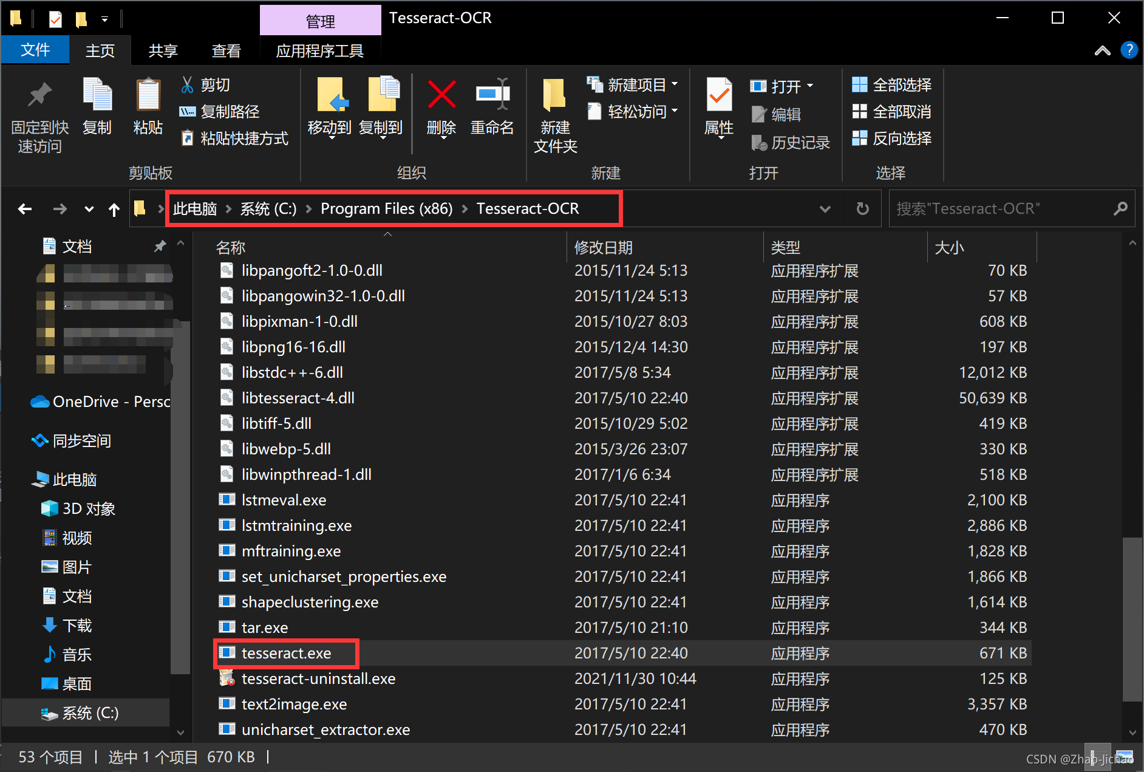Click the Refresh address bar button
The width and height of the screenshot is (1144, 772).
pos(862,209)
